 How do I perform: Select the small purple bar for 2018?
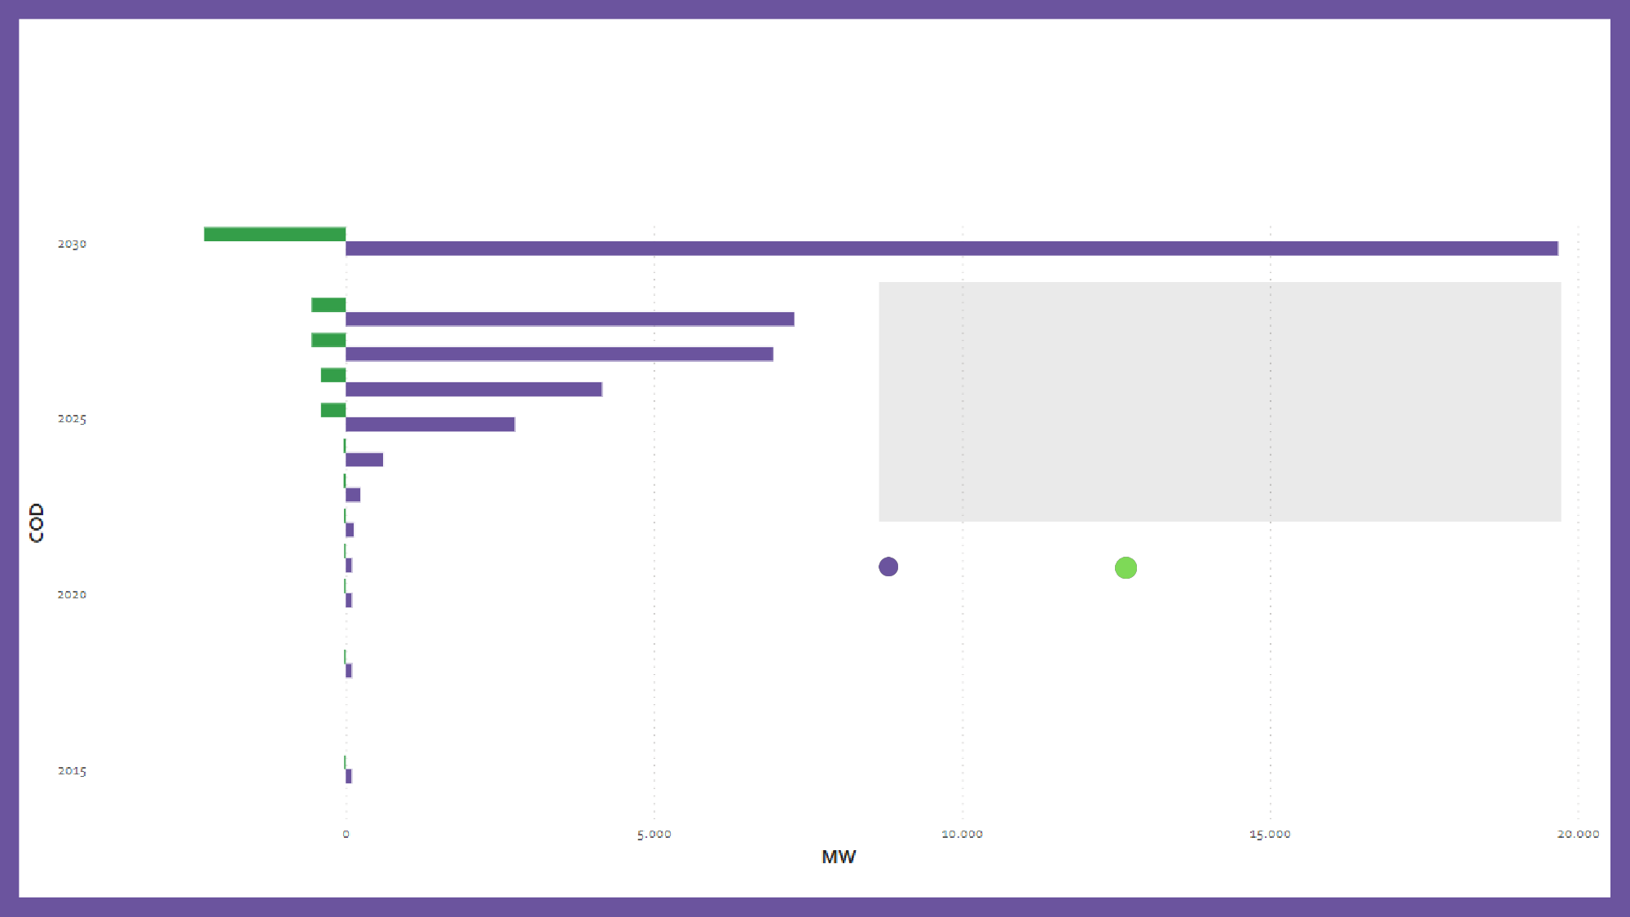point(349,671)
